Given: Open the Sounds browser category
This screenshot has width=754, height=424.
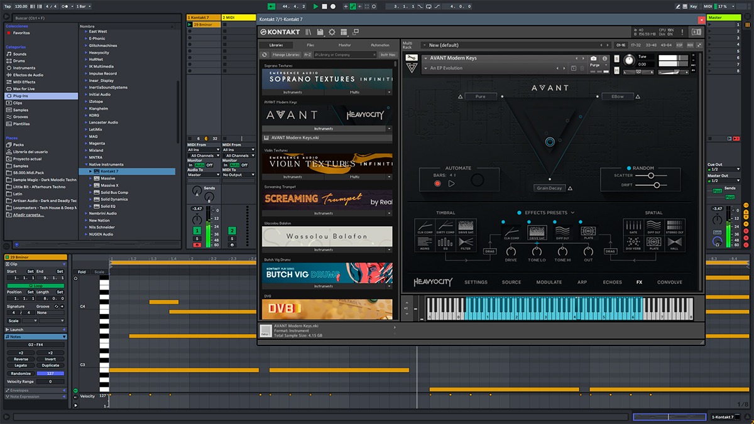Looking at the screenshot, I should point(20,54).
